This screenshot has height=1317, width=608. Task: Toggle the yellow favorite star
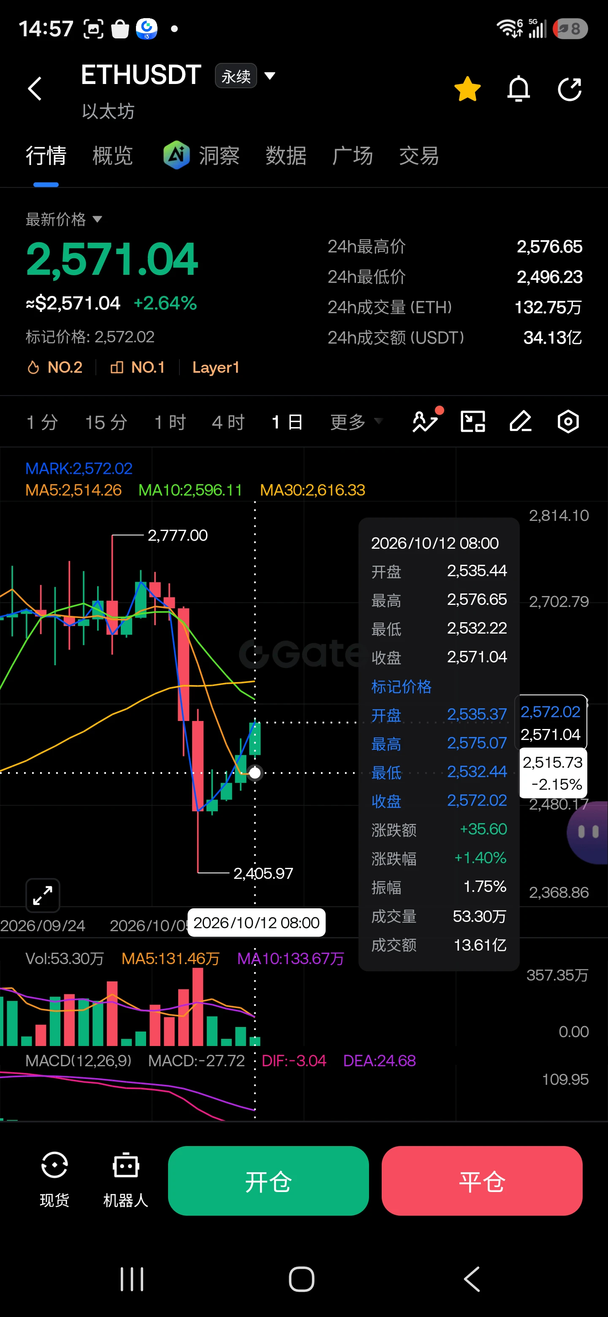[x=467, y=89]
